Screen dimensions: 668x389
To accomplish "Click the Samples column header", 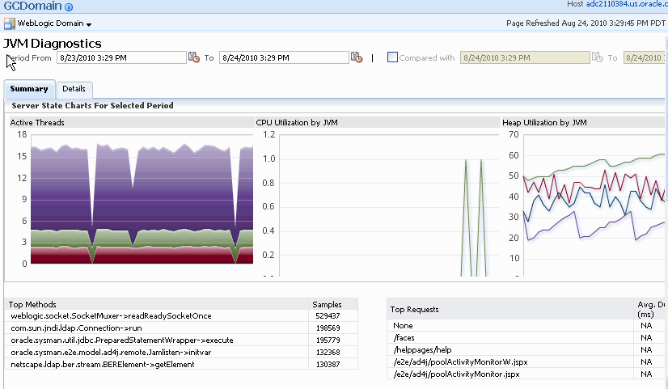I will tap(333, 304).
